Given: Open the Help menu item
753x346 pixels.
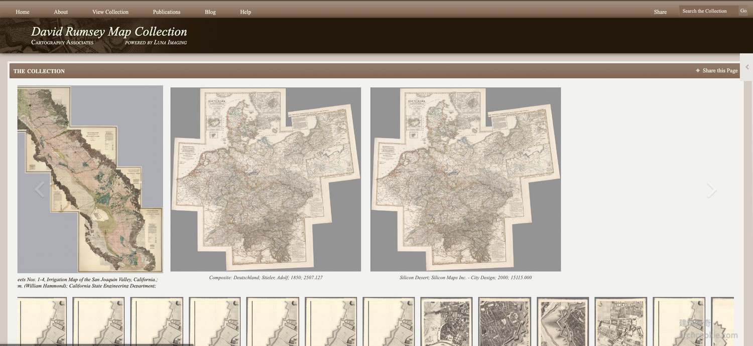Looking at the screenshot, I should pyautogui.click(x=245, y=12).
